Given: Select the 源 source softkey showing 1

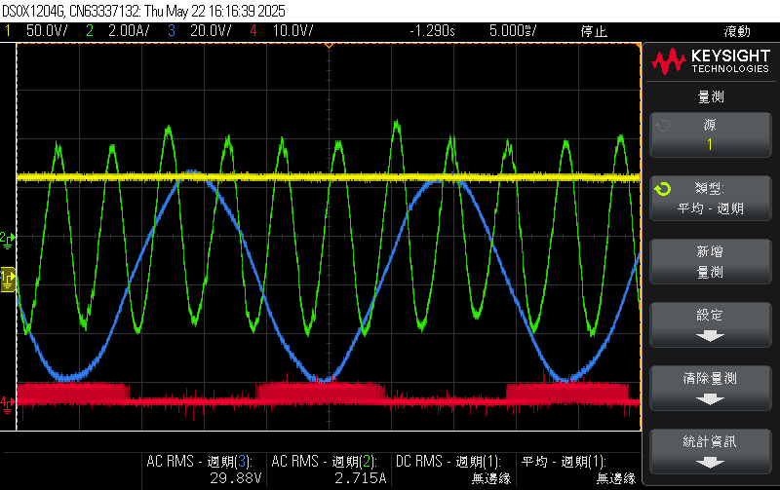Looking at the screenshot, I should (x=711, y=135).
